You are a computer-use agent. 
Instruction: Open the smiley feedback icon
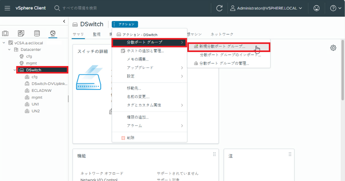coord(316,8)
